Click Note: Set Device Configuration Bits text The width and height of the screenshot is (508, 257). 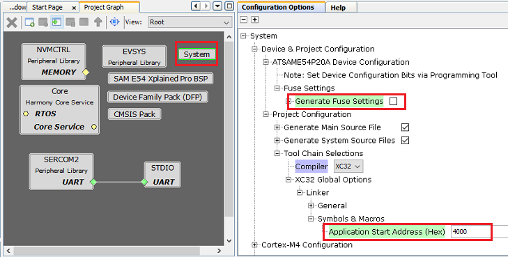pos(390,75)
